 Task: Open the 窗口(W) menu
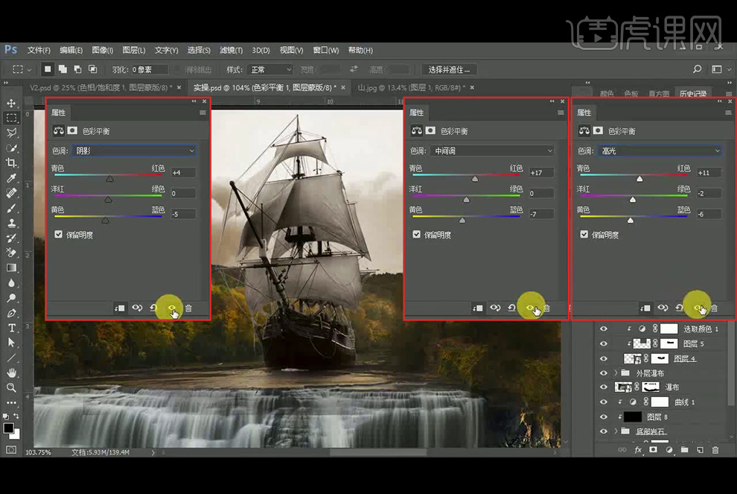coord(326,51)
